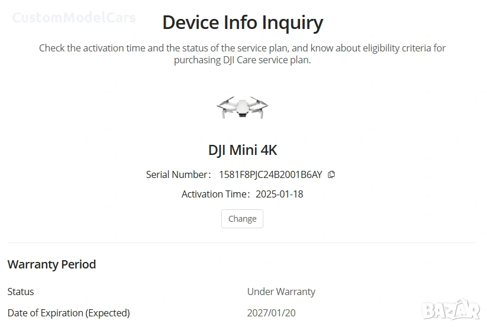Click the Bazar watermark logo

451,309
